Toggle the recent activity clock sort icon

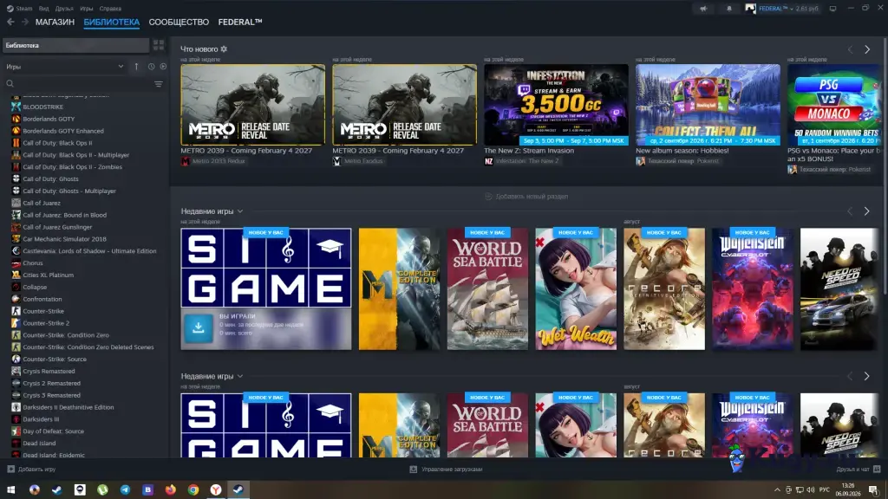[x=151, y=67]
